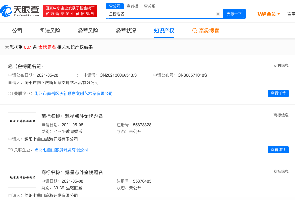Click the 607 result count
Image resolution: width=295 pixels, height=200 pixels.
pyautogui.click(x=28, y=47)
